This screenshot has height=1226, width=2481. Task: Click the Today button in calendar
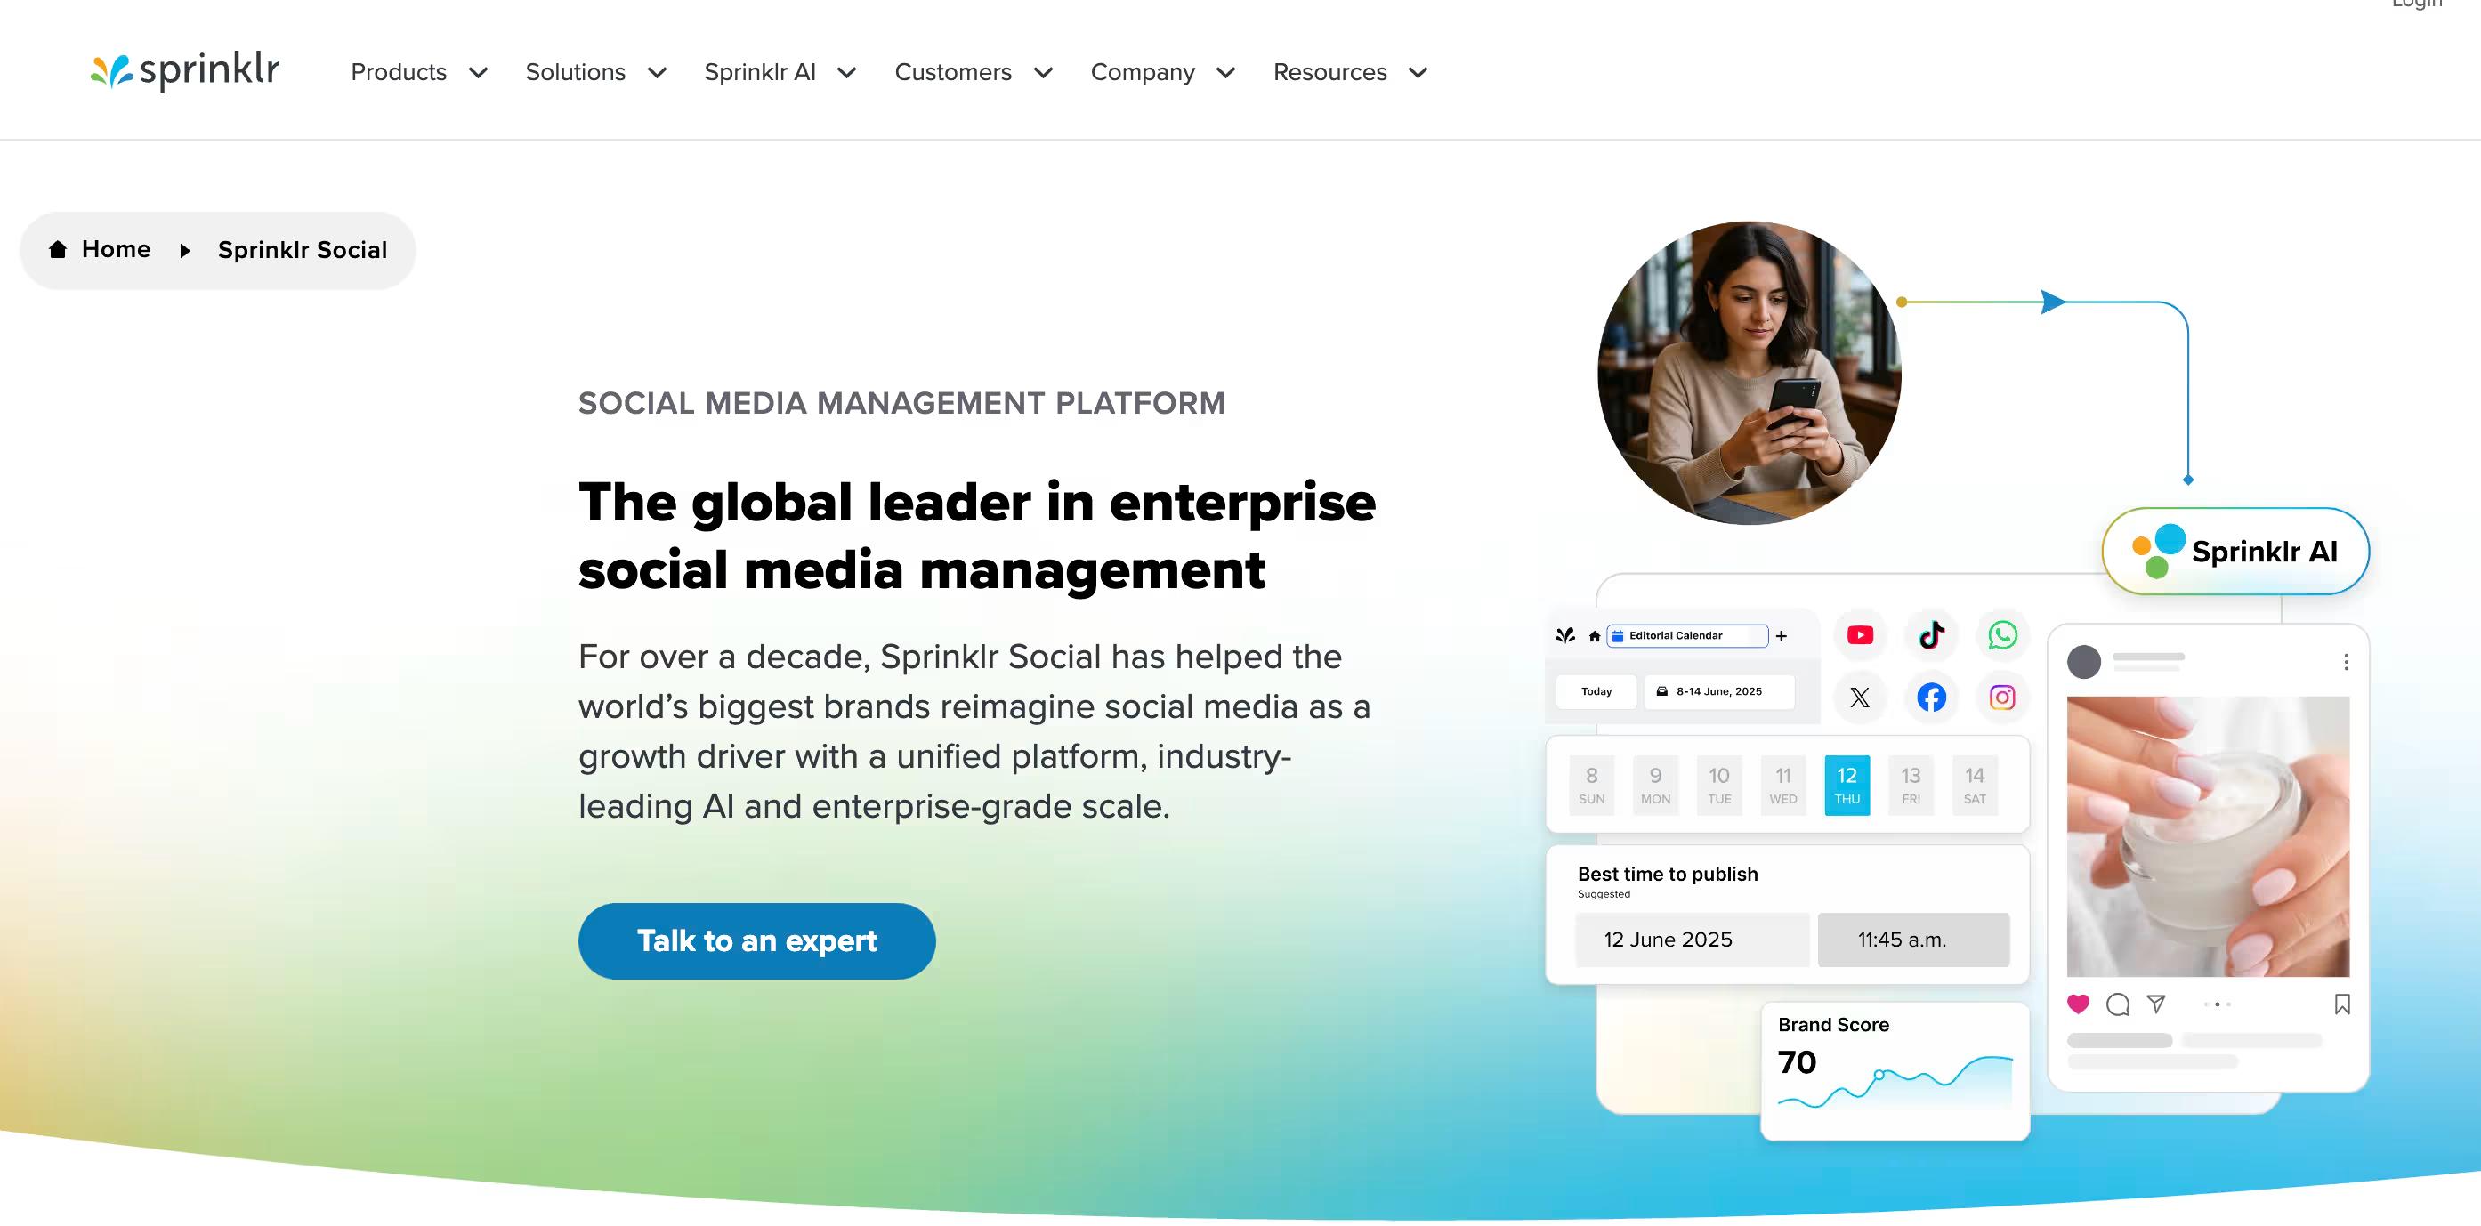1596,691
